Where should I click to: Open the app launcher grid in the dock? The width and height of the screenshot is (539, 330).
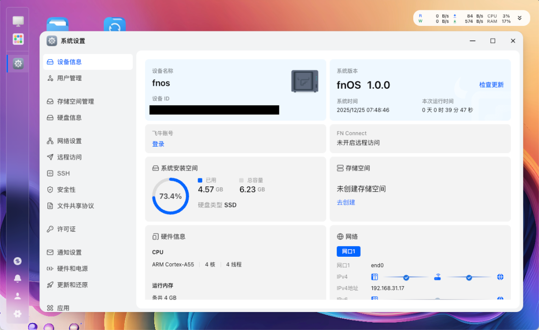point(18,38)
